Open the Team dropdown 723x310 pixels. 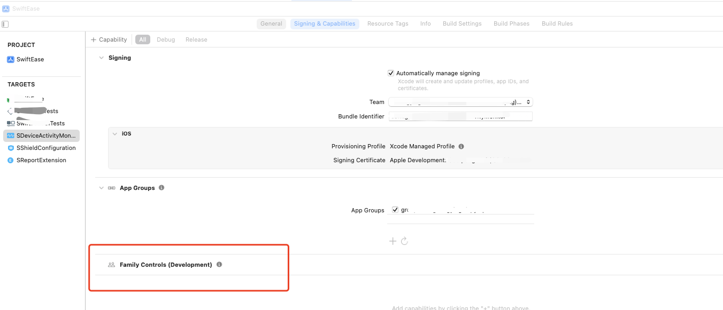[x=460, y=102]
